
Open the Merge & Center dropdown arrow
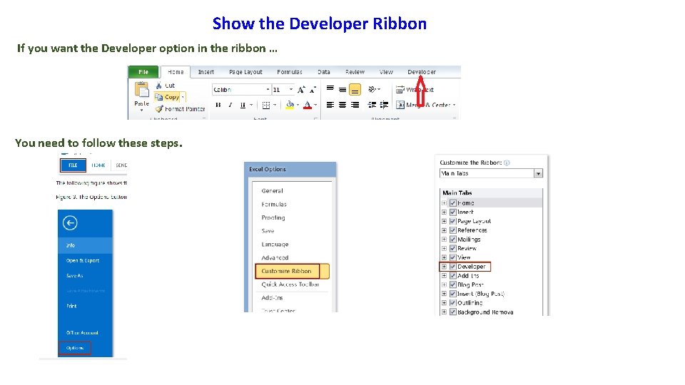click(455, 105)
